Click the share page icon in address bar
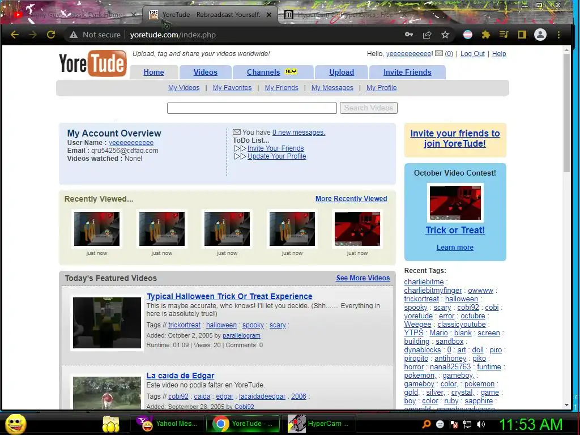 pos(427,35)
